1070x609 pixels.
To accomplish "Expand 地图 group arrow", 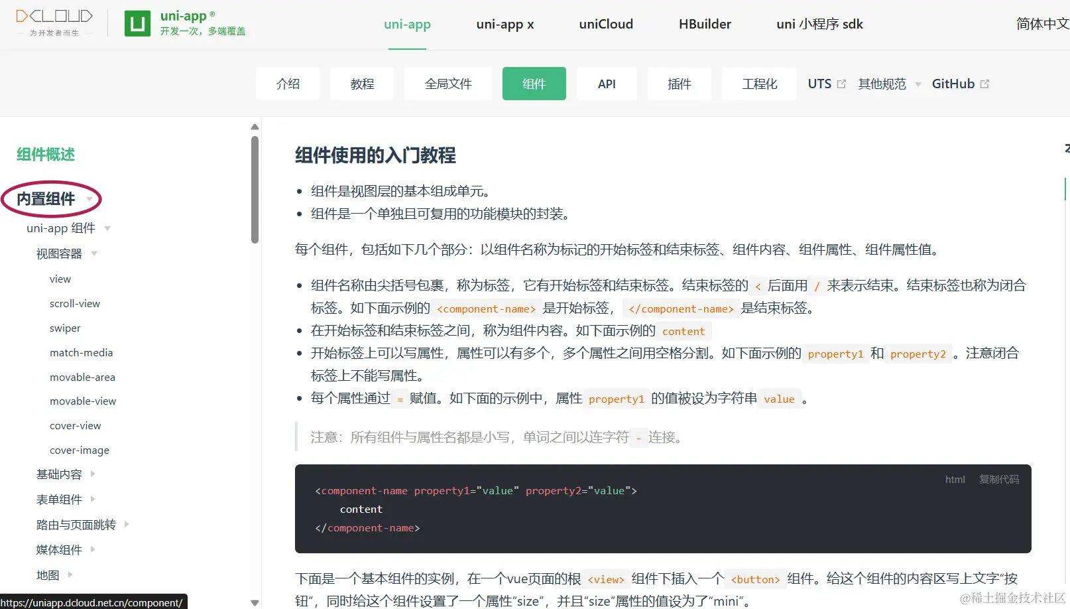I will pyautogui.click(x=70, y=575).
